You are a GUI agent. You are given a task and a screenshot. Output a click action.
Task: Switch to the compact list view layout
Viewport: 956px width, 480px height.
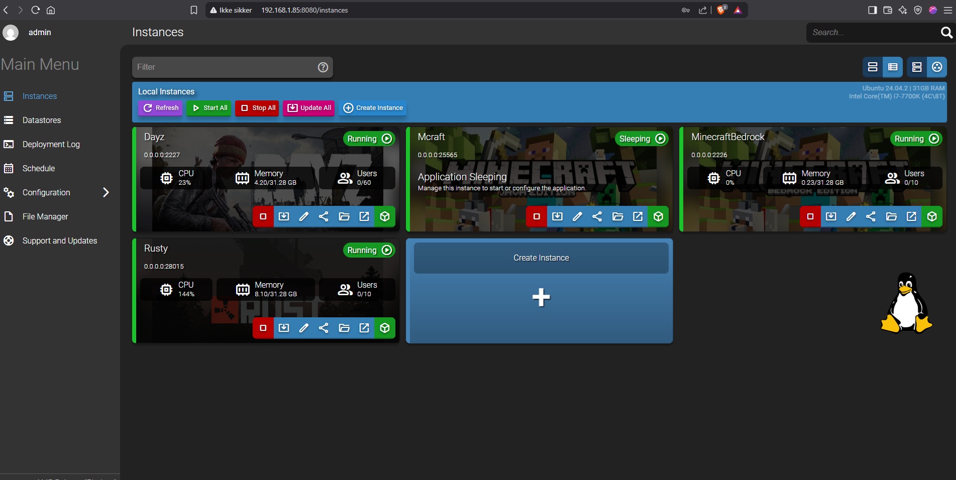coord(893,67)
